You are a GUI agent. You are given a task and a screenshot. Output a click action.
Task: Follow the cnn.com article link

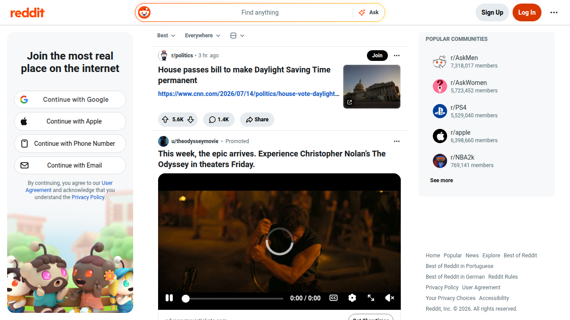tap(248, 94)
